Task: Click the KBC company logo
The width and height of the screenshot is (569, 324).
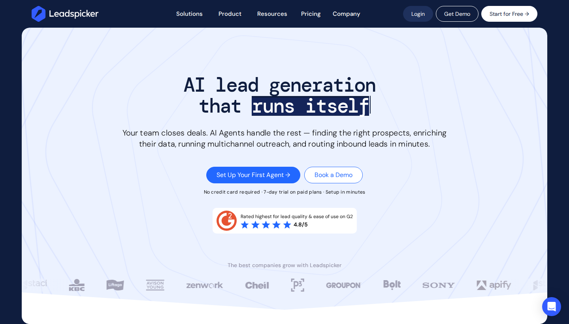Action: coord(77,285)
